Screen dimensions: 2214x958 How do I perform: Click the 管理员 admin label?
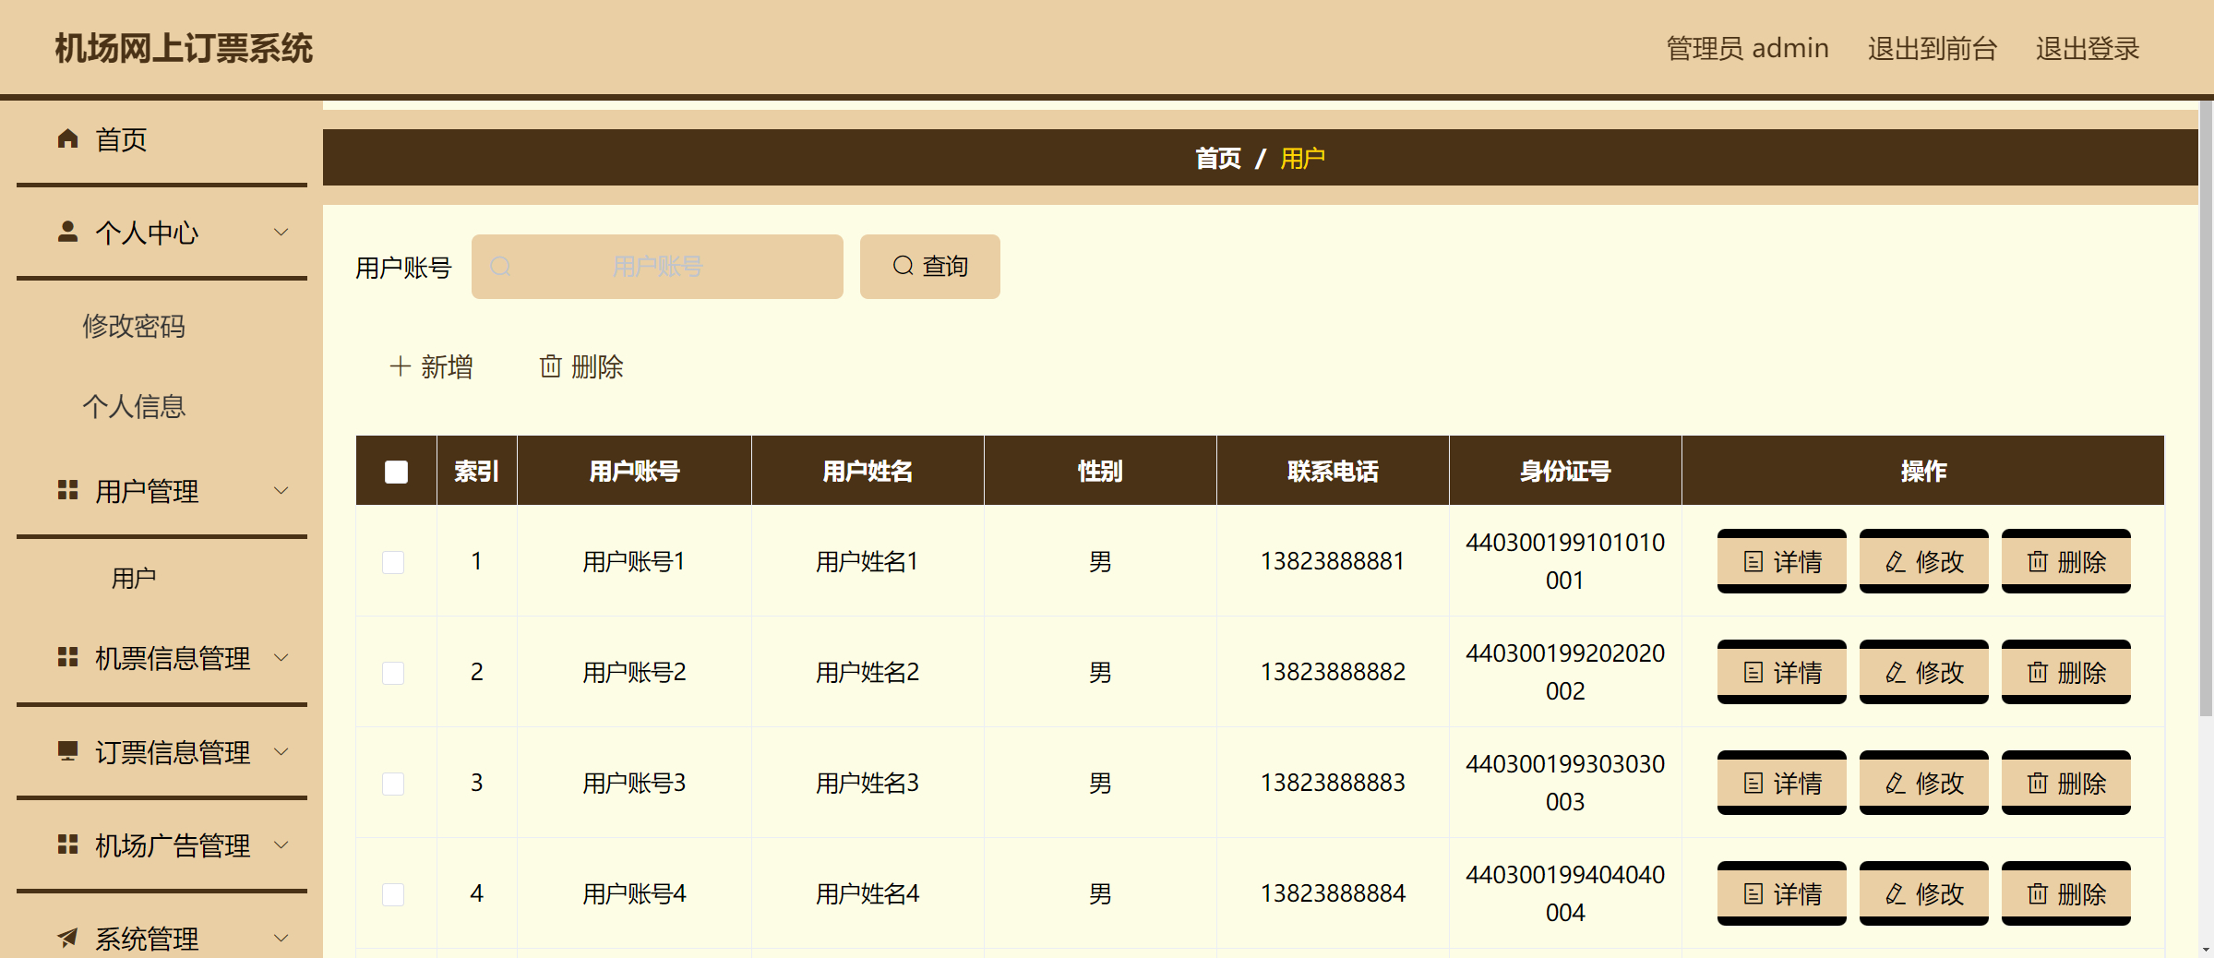(x=1748, y=48)
